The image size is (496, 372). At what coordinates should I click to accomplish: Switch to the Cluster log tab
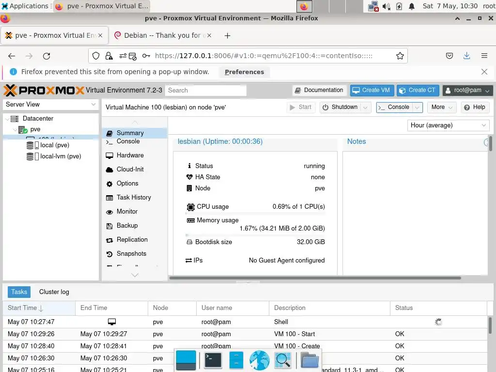tap(54, 292)
